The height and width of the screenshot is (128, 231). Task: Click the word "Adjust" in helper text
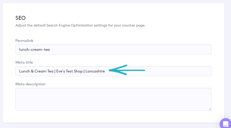[x=20, y=25]
